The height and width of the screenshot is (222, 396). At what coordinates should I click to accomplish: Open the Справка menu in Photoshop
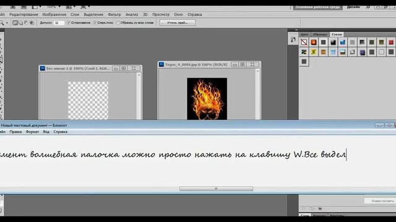point(195,15)
